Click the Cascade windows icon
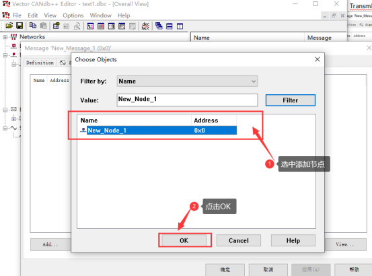Viewport: 372px width, 276px height. coord(159,26)
